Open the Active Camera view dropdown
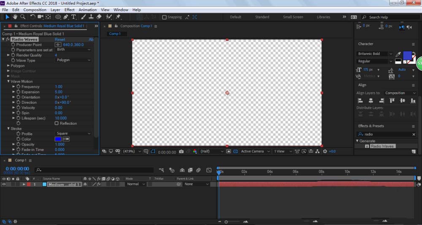Viewport: 422px width, 225px height. pos(255,152)
